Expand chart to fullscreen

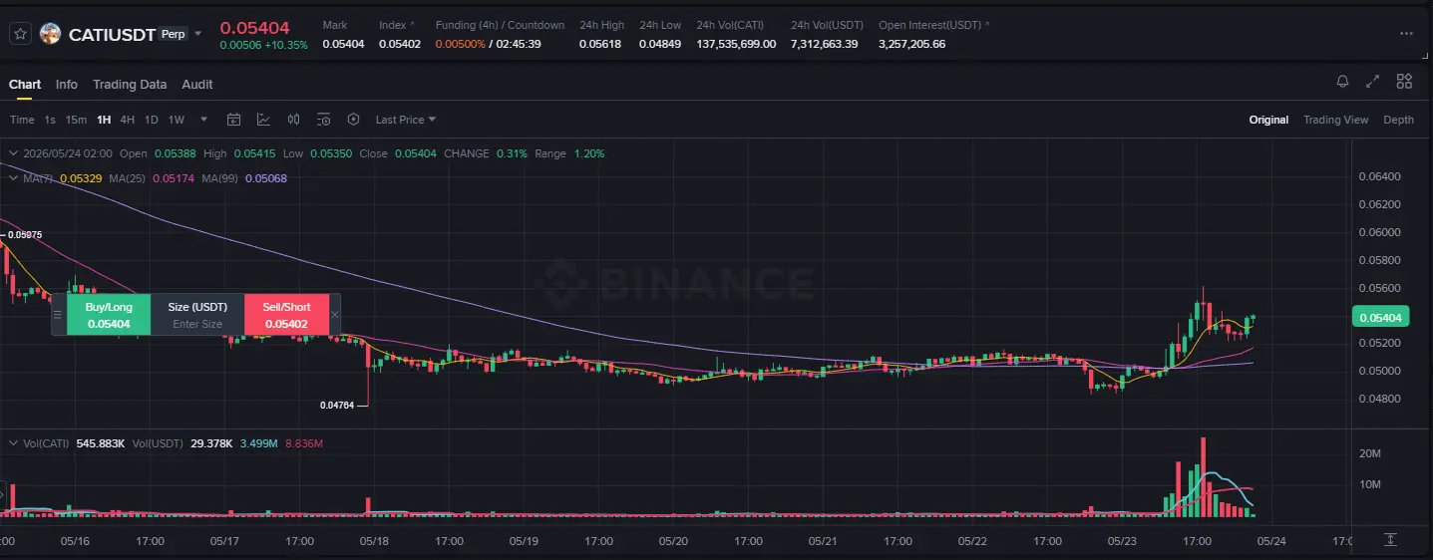coord(1373,82)
